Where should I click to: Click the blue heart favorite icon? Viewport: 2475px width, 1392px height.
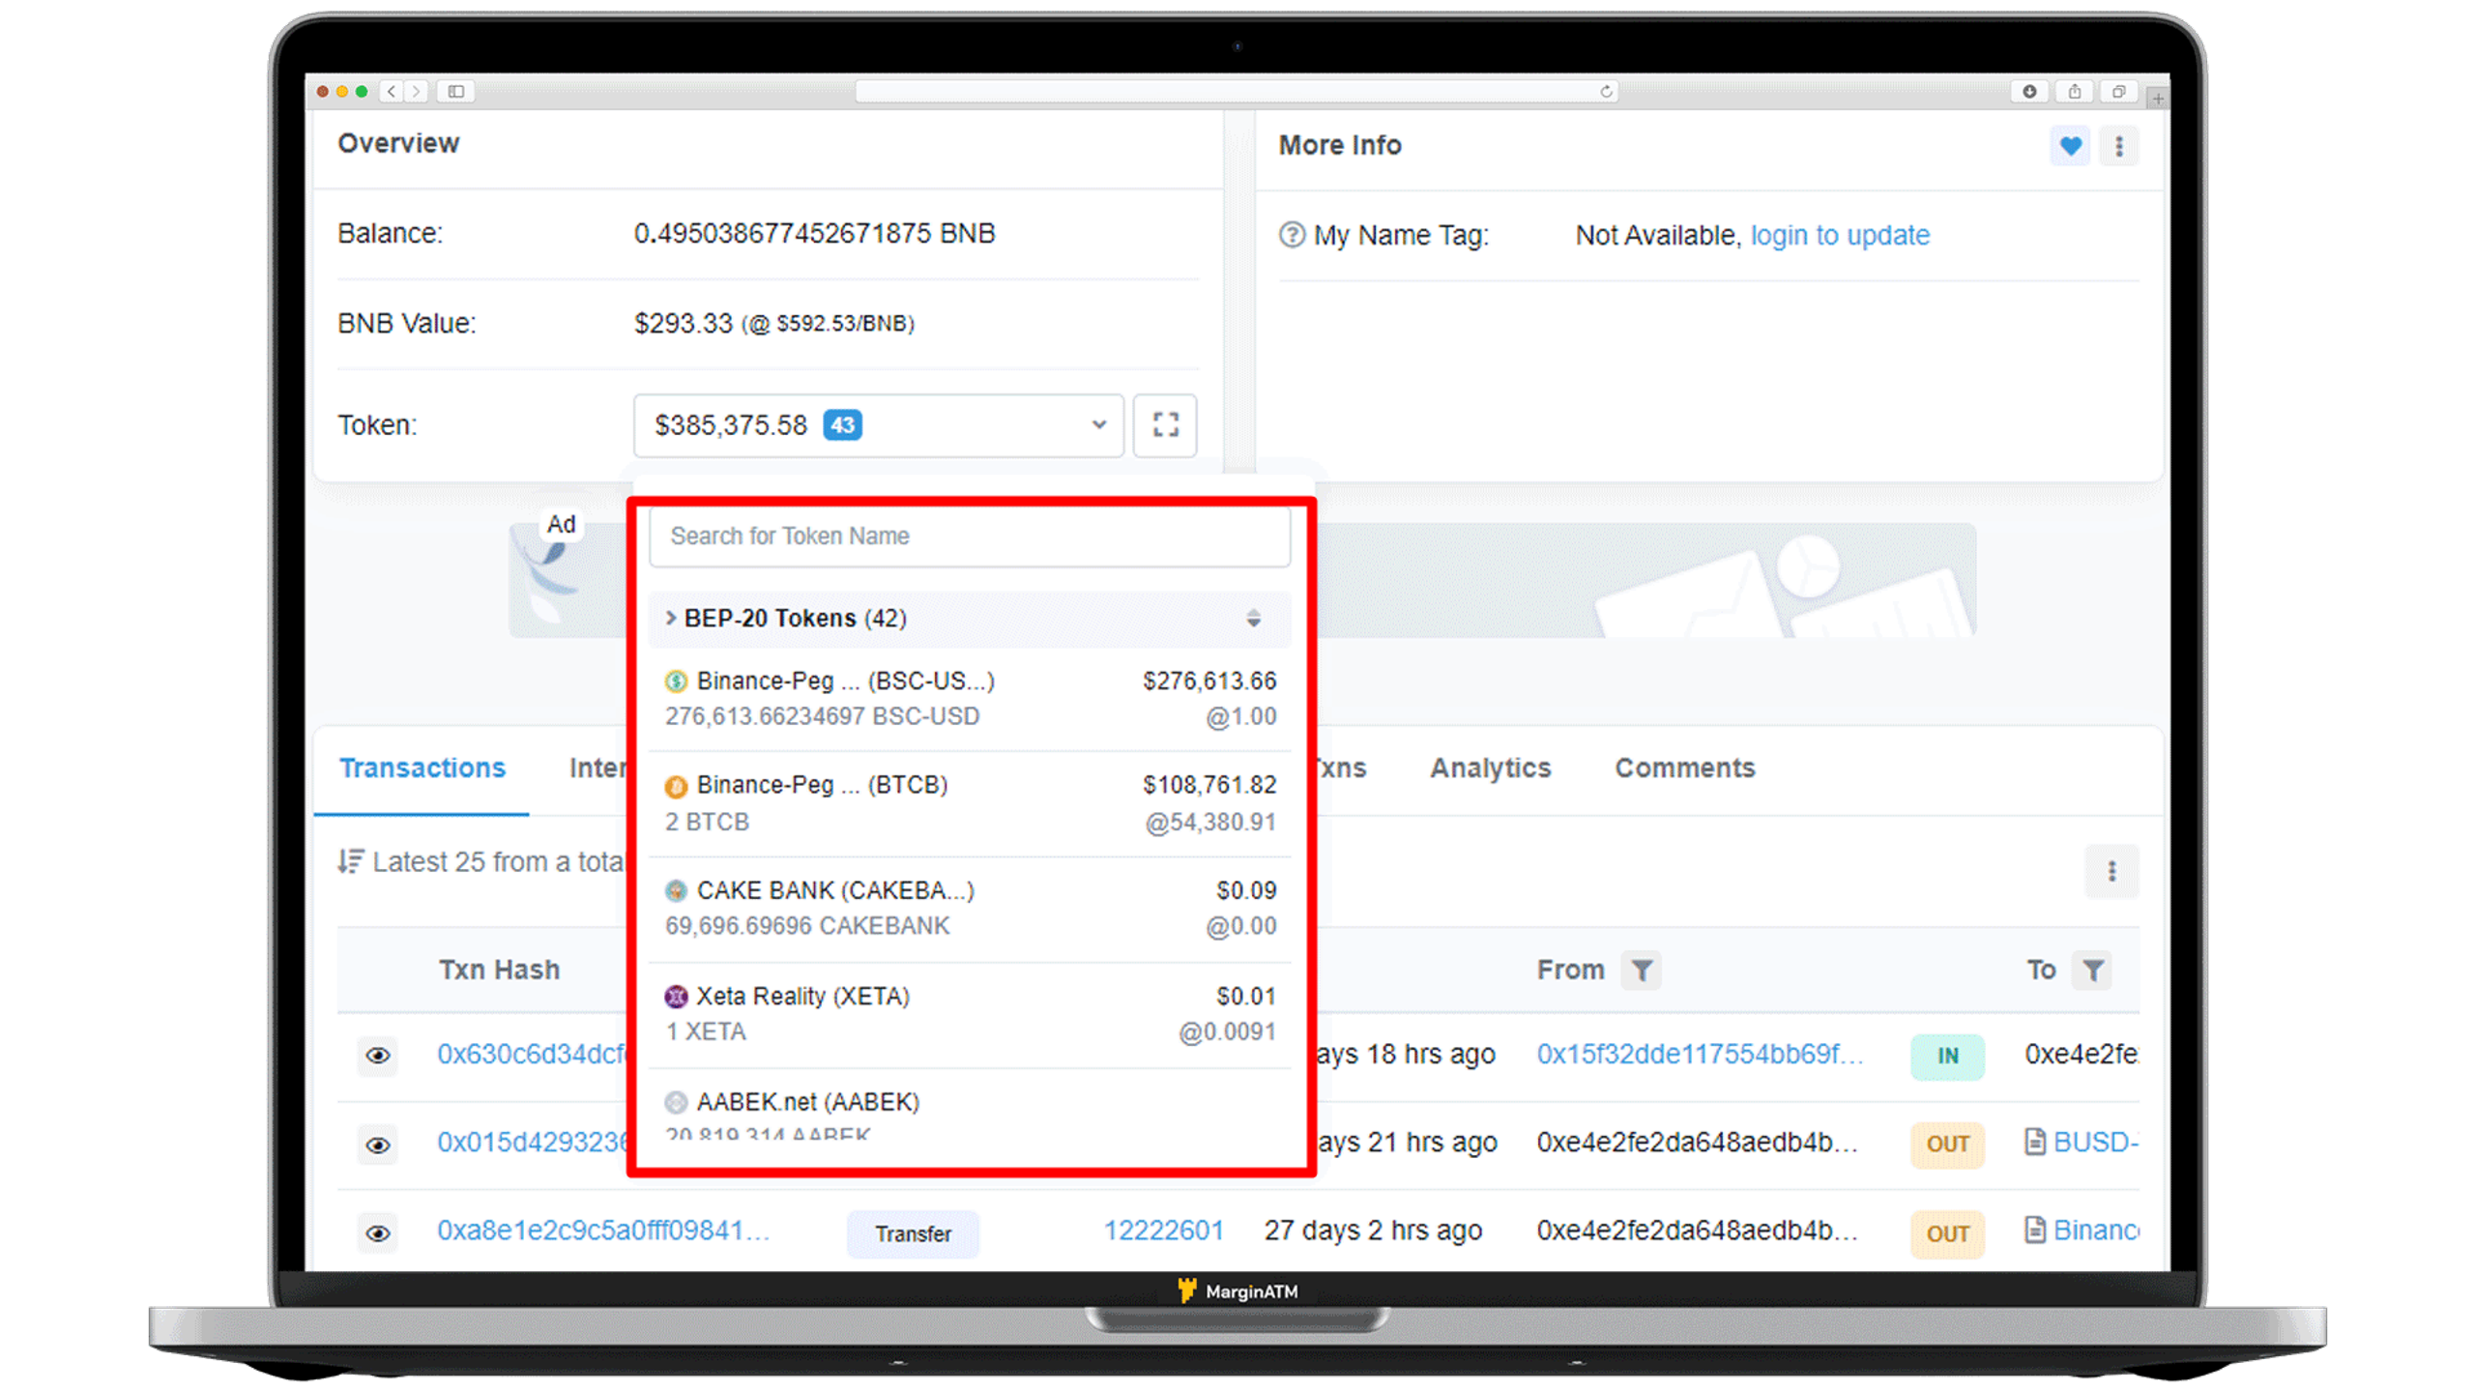2070,146
